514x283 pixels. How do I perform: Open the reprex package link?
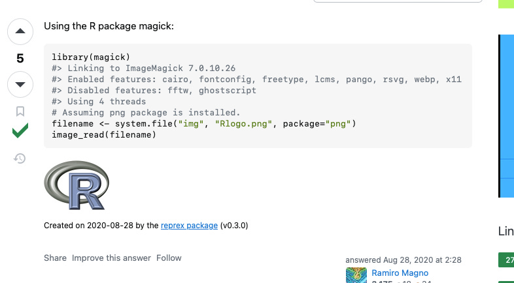pyautogui.click(x=189, y=226)
